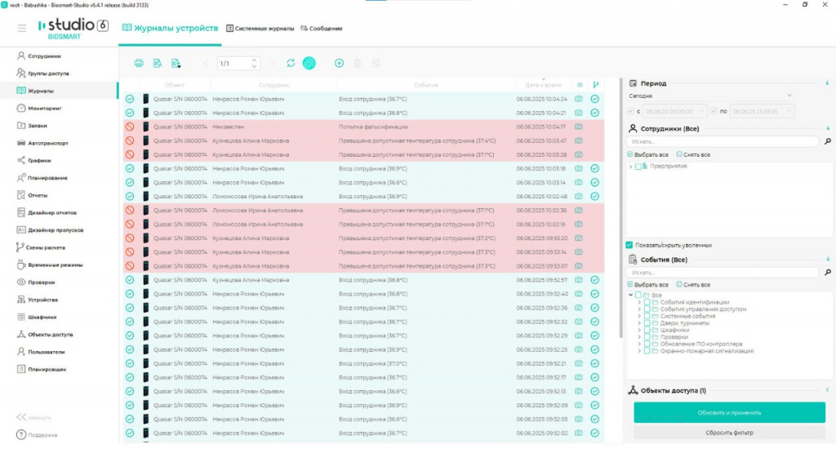Check the Двери, турникеты checkbox
This screenshot has height=449, width=836.
[647, 322]
